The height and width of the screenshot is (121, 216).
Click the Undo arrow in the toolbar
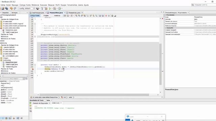pyautogui.click(x=11, y=8)
